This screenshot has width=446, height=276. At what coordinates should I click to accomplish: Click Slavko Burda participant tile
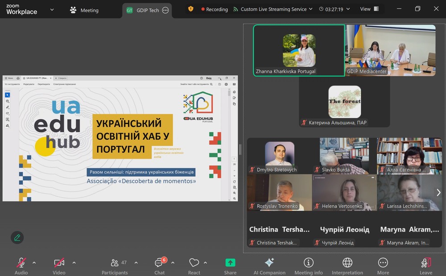[344, 156]
